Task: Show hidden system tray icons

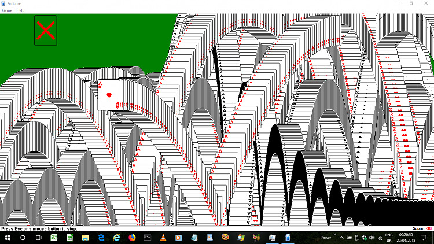Action: click(341, 238)
